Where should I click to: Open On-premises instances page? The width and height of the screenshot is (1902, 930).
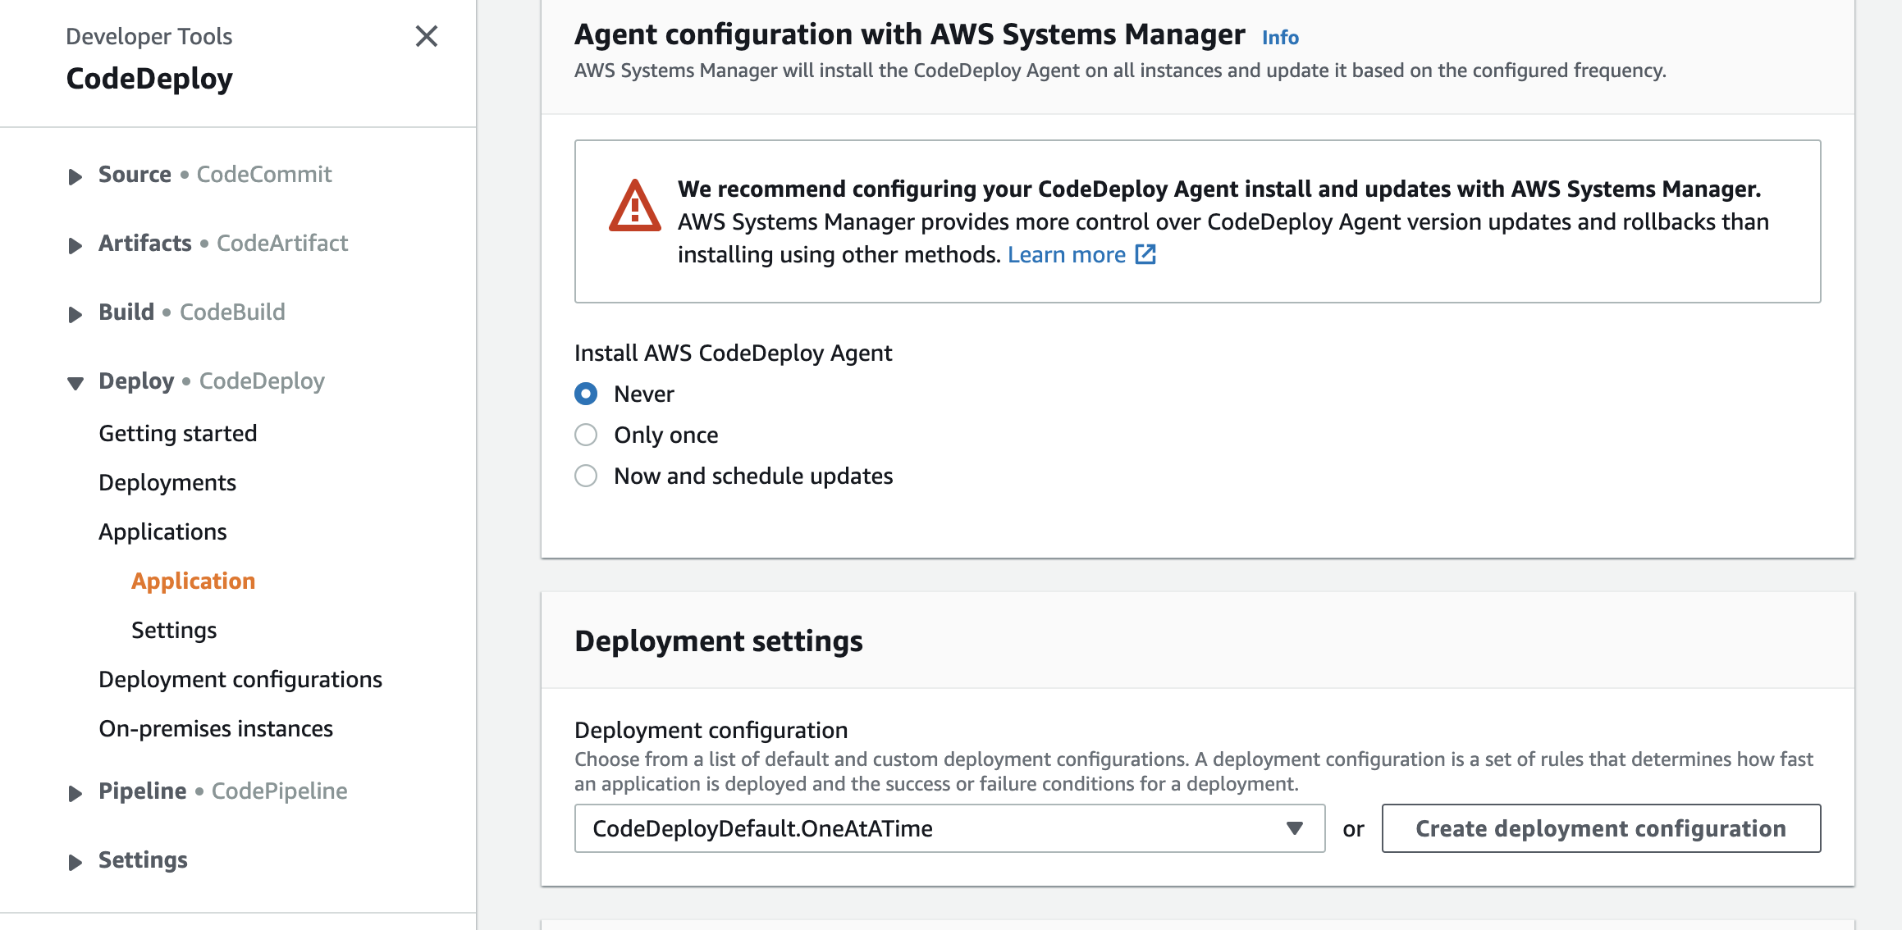click(x=216, y=728)
